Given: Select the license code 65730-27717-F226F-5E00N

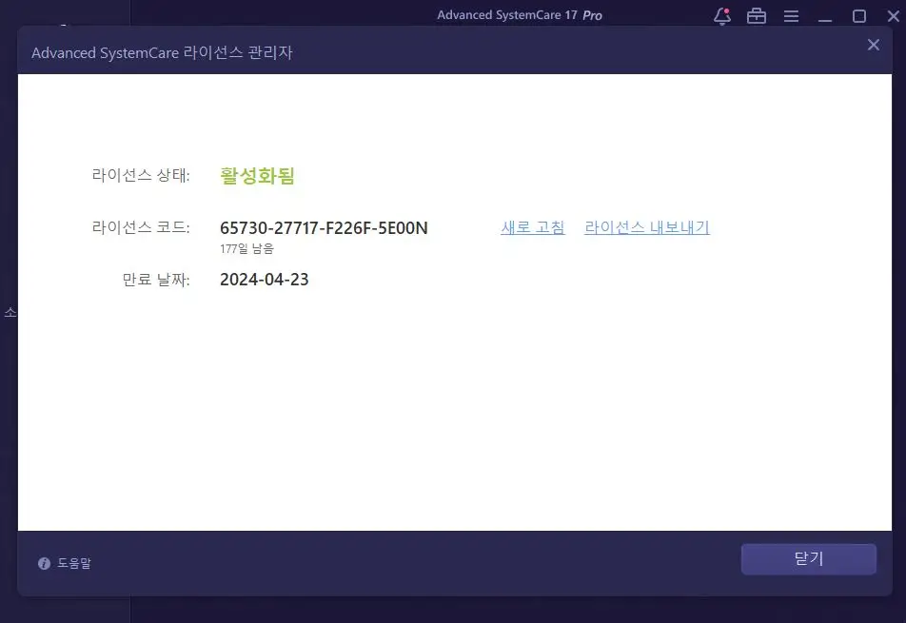Looking at the screenshot, I should 324,227.
